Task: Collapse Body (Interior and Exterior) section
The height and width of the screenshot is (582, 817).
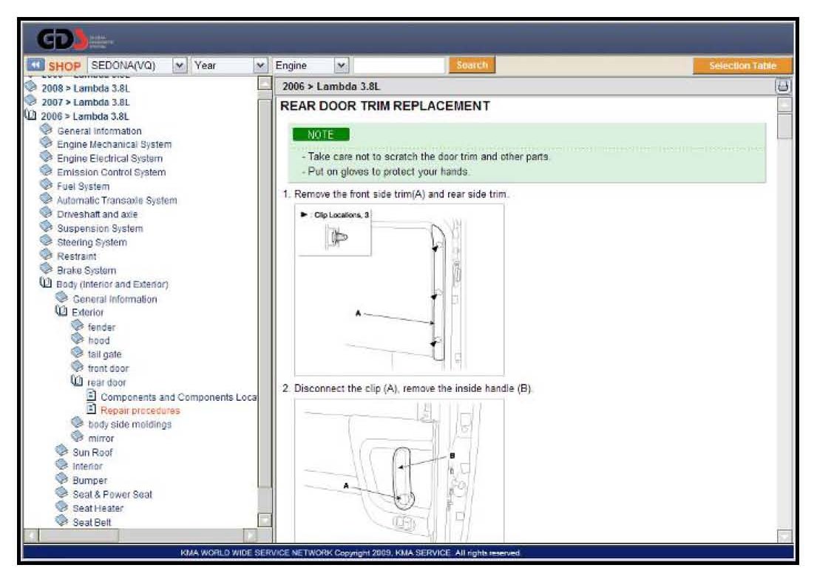Action: coord(46,284)
